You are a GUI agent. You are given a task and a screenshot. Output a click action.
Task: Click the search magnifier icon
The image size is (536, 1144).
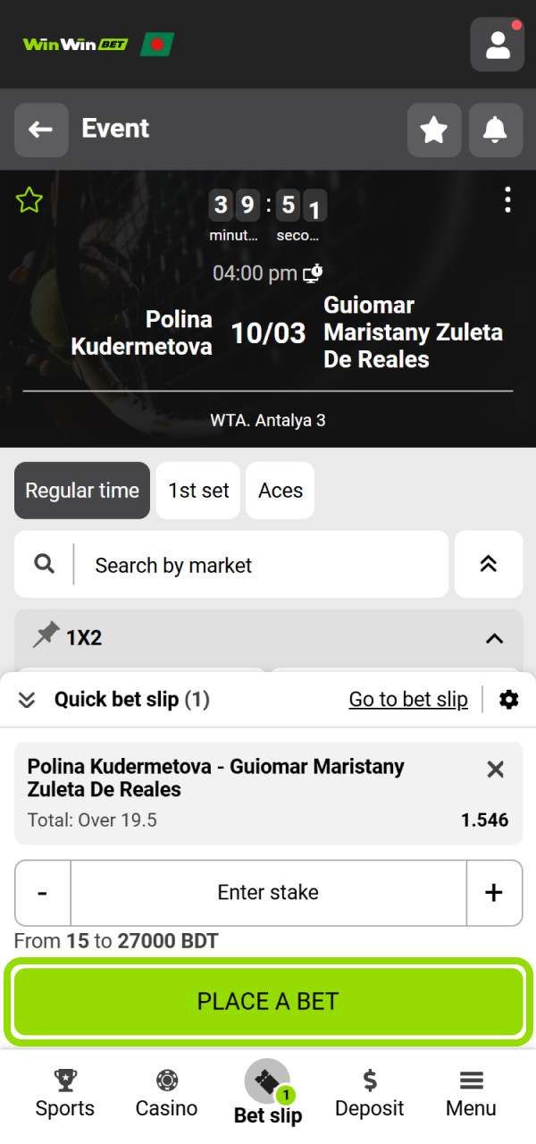coord(43,564)
